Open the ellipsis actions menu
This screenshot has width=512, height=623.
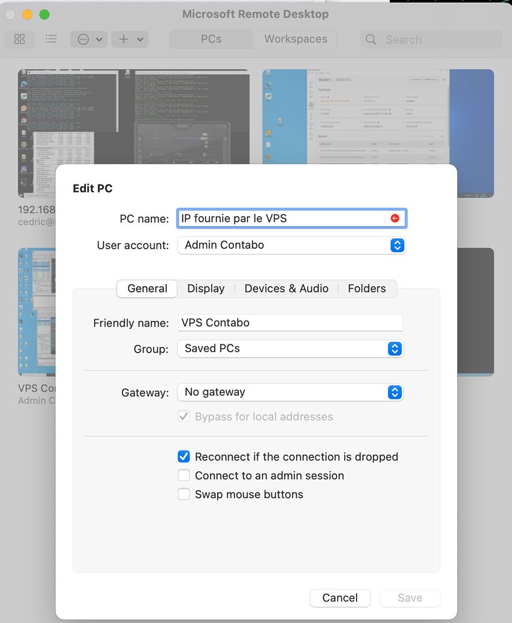point(89,39)
